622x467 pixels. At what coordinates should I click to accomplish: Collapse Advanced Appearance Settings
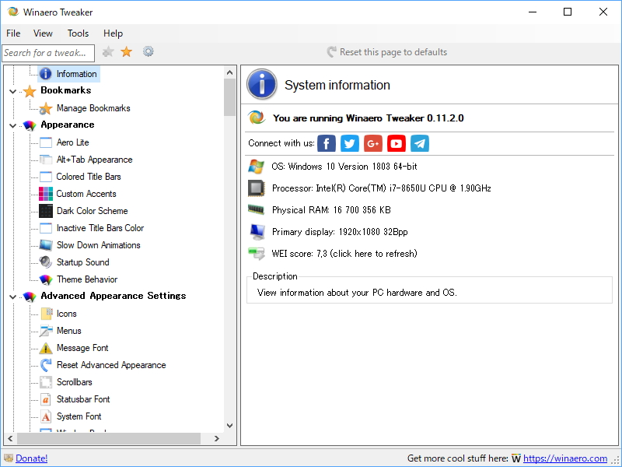(x=12, y=296)
